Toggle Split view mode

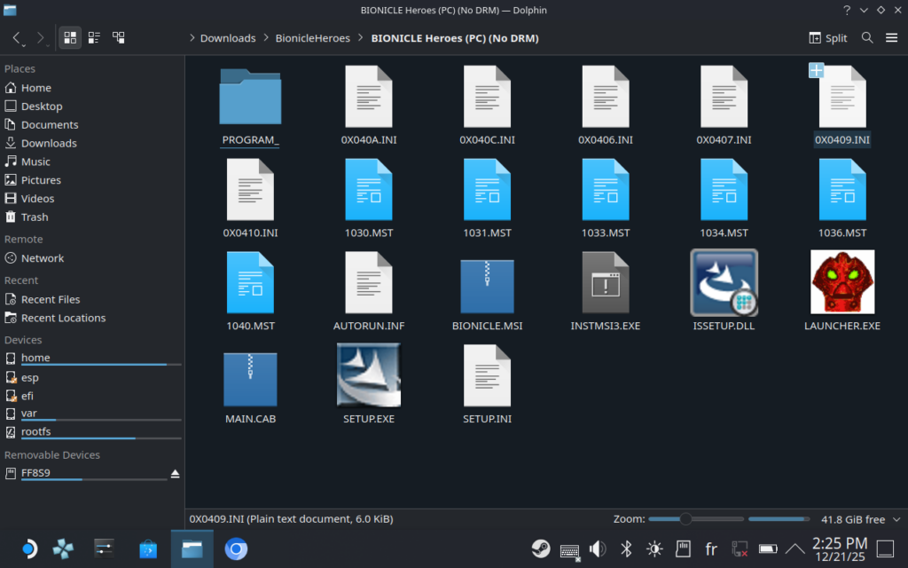(x=828, y=38)
